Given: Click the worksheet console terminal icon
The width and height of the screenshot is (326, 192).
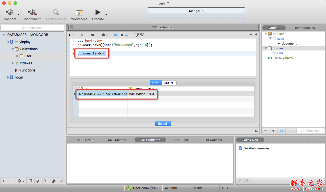Looking at the screenshot, I should tap(92, 35).
